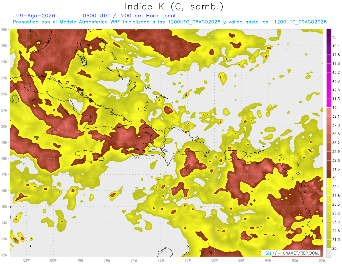The width and height of the screenshot is (342, 264).
Task: Click the dark purple colorbar segment above 50
Action: [329, 33]
